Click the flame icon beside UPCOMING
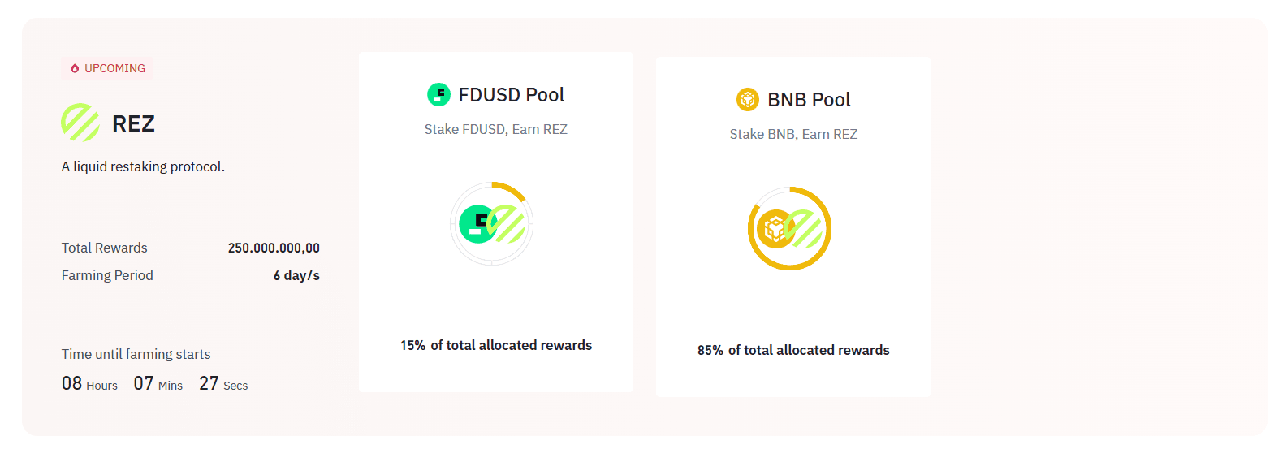This screenshot has width=1287, height=449. tap(75, 69)
